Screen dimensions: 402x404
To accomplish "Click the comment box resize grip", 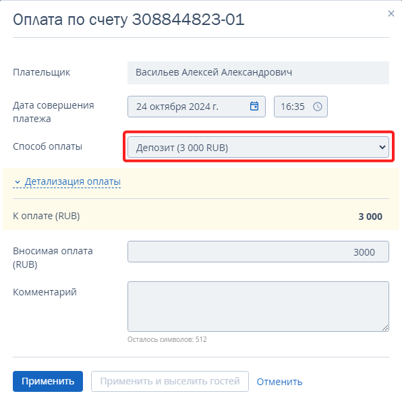I will [x=385, y=328].
